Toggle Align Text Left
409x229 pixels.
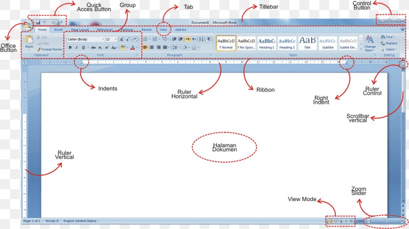click(x=145, y=47)
